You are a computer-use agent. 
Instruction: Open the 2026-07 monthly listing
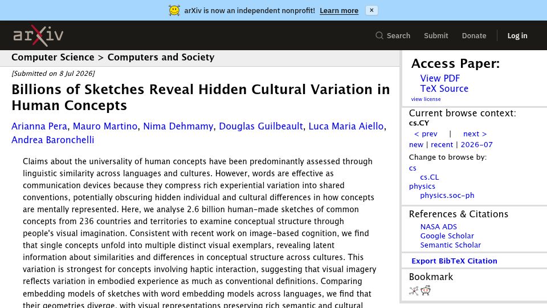coord(476,144)
